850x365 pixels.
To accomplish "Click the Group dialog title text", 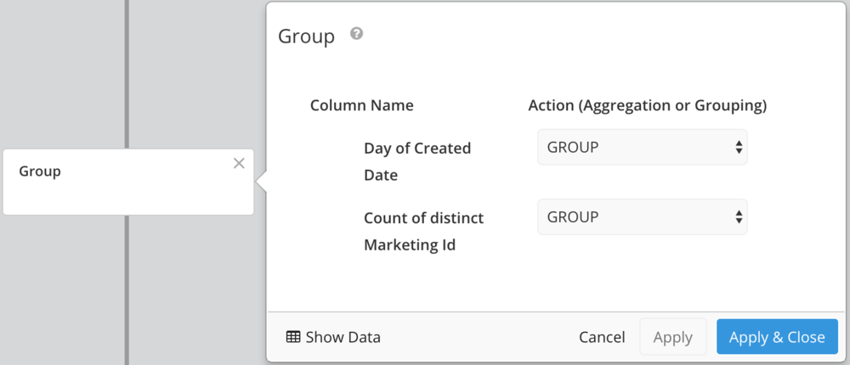I will click(x=306, y=36).
